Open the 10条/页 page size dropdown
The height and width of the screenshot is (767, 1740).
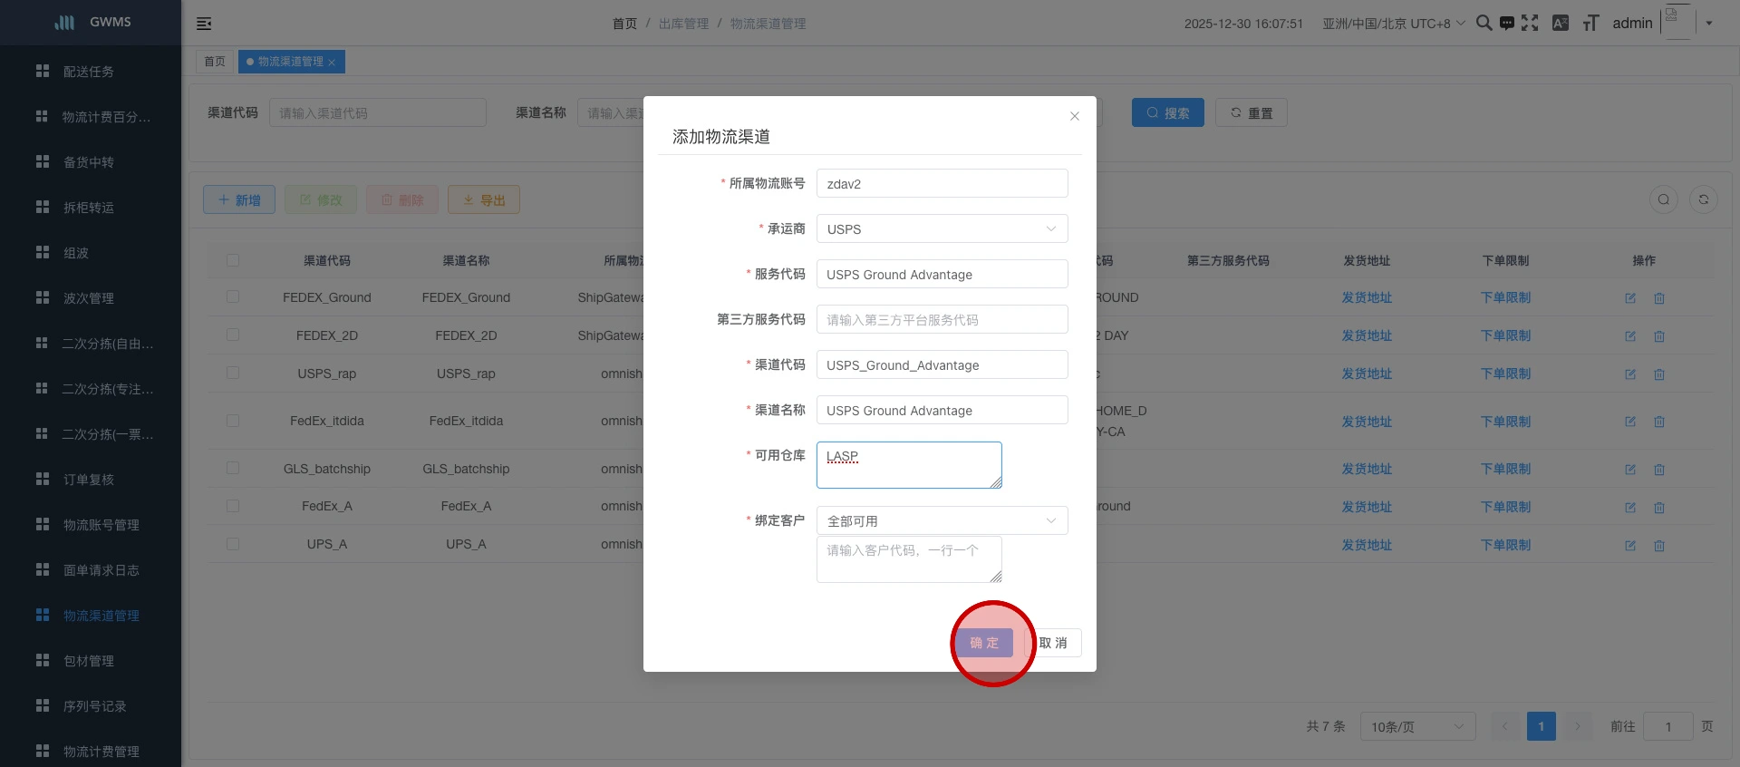coord(1417,726)
